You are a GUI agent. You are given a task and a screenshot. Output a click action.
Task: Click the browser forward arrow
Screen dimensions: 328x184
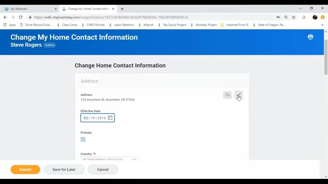tap(13, 17)
